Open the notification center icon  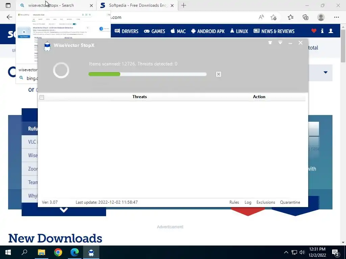pyautogui.click(x=336, y=253)
